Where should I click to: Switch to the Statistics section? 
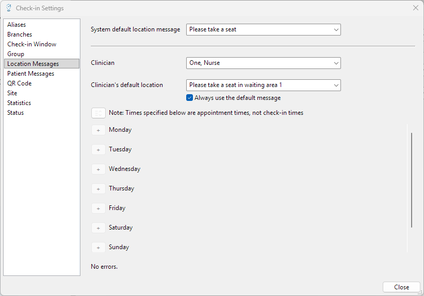click(19, 103)
